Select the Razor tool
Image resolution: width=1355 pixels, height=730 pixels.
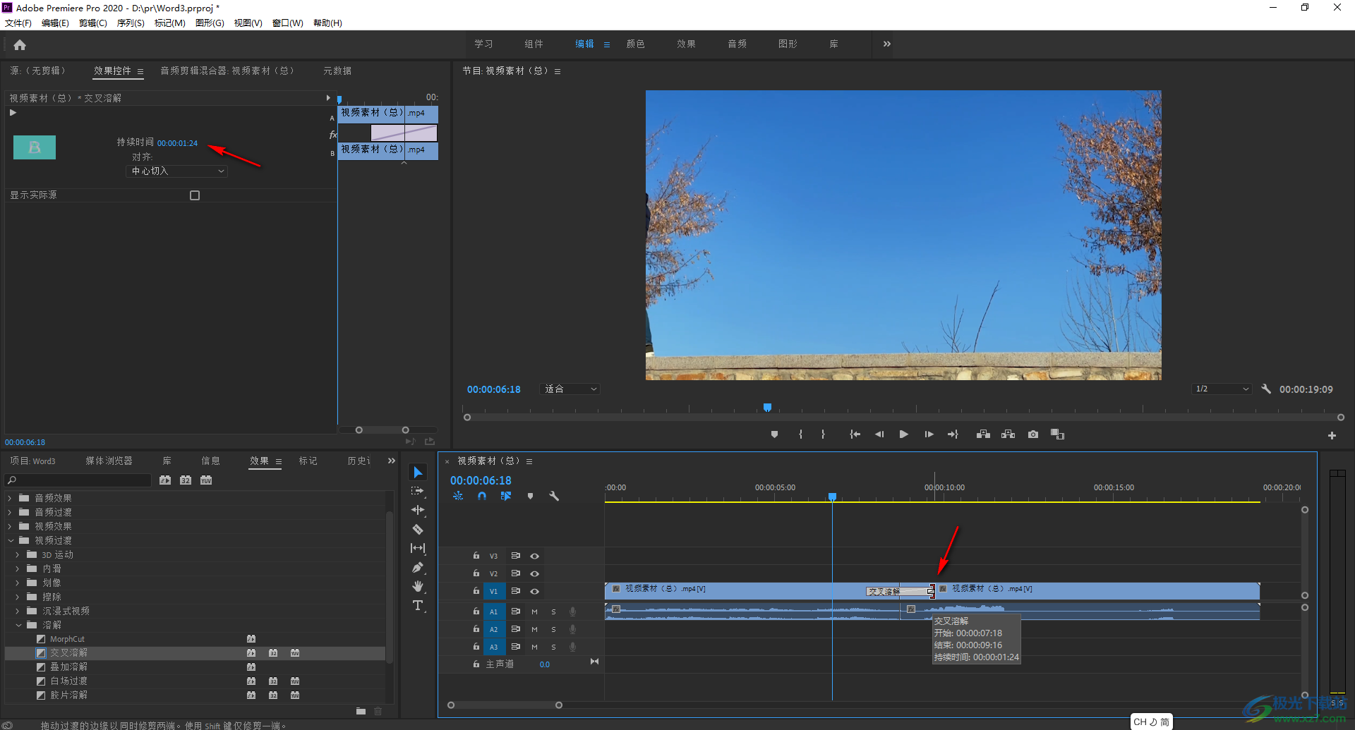418,529
